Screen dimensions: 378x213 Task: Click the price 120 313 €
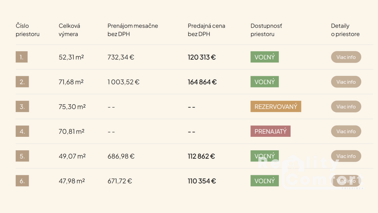pyautogui.click(x=202, y=57)
